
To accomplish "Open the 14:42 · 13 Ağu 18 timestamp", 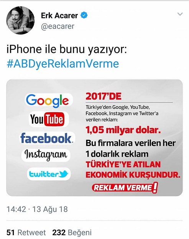I will [37, 209].
